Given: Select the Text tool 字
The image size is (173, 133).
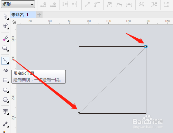Looking at the screenshot, I should [5, 112].
